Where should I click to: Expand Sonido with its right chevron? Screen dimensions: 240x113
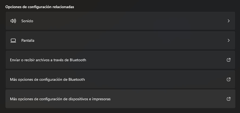(229, 21)
